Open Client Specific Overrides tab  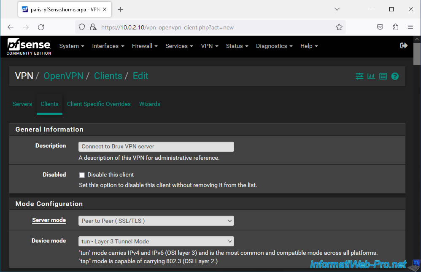[99, 104]
